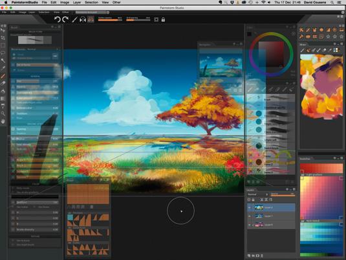Click the new layer button in Layers panel

click(x=249, y=255)
